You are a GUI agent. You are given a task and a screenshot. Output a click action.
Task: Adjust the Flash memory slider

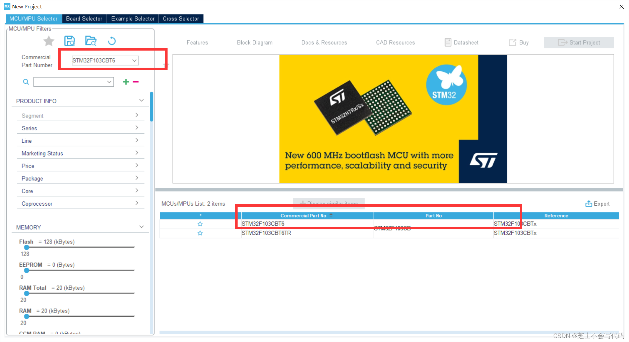(27, 247)
